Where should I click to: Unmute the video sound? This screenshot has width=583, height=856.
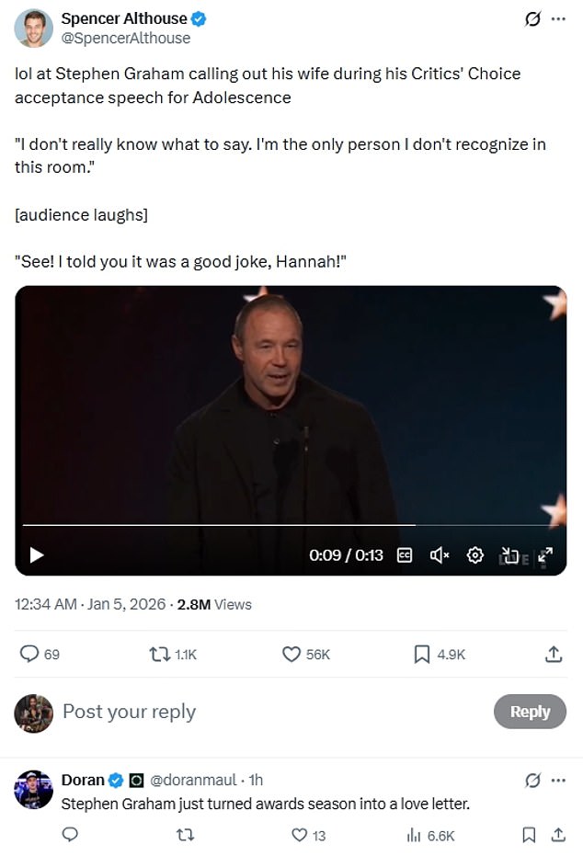point(439,554)
